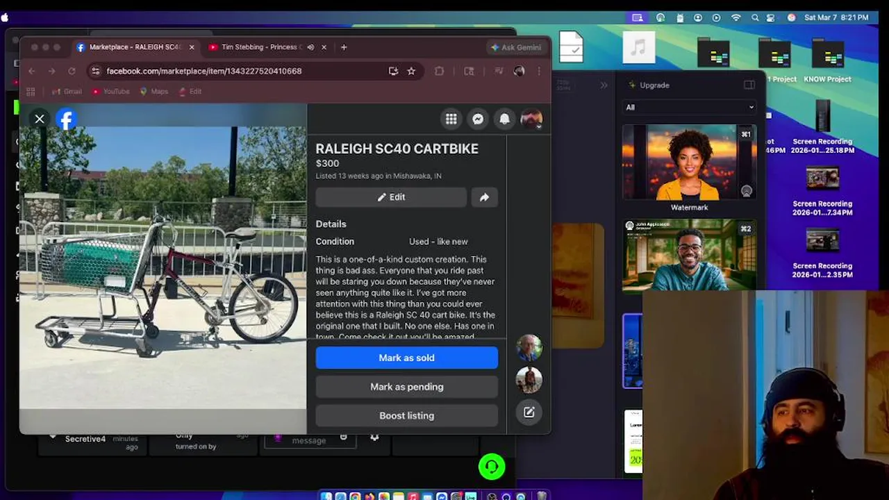Open the Facebook menu grid icon
This screenshot has width=889, height=500.
[x=451, y=119]
